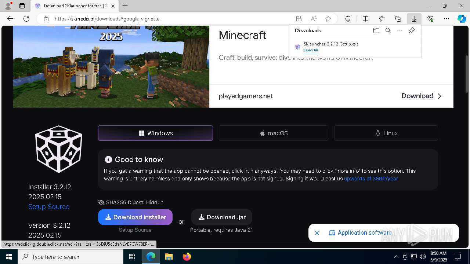Viewport: 470px width, 264px height.
Task: Click the Download .jar button
Action: 222,217
